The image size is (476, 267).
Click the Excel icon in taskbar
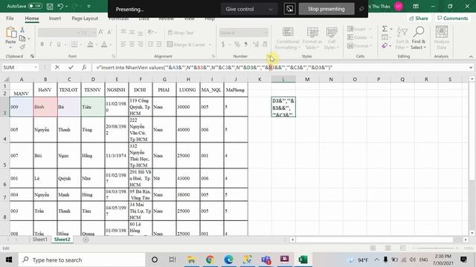(x=303, y=260)
